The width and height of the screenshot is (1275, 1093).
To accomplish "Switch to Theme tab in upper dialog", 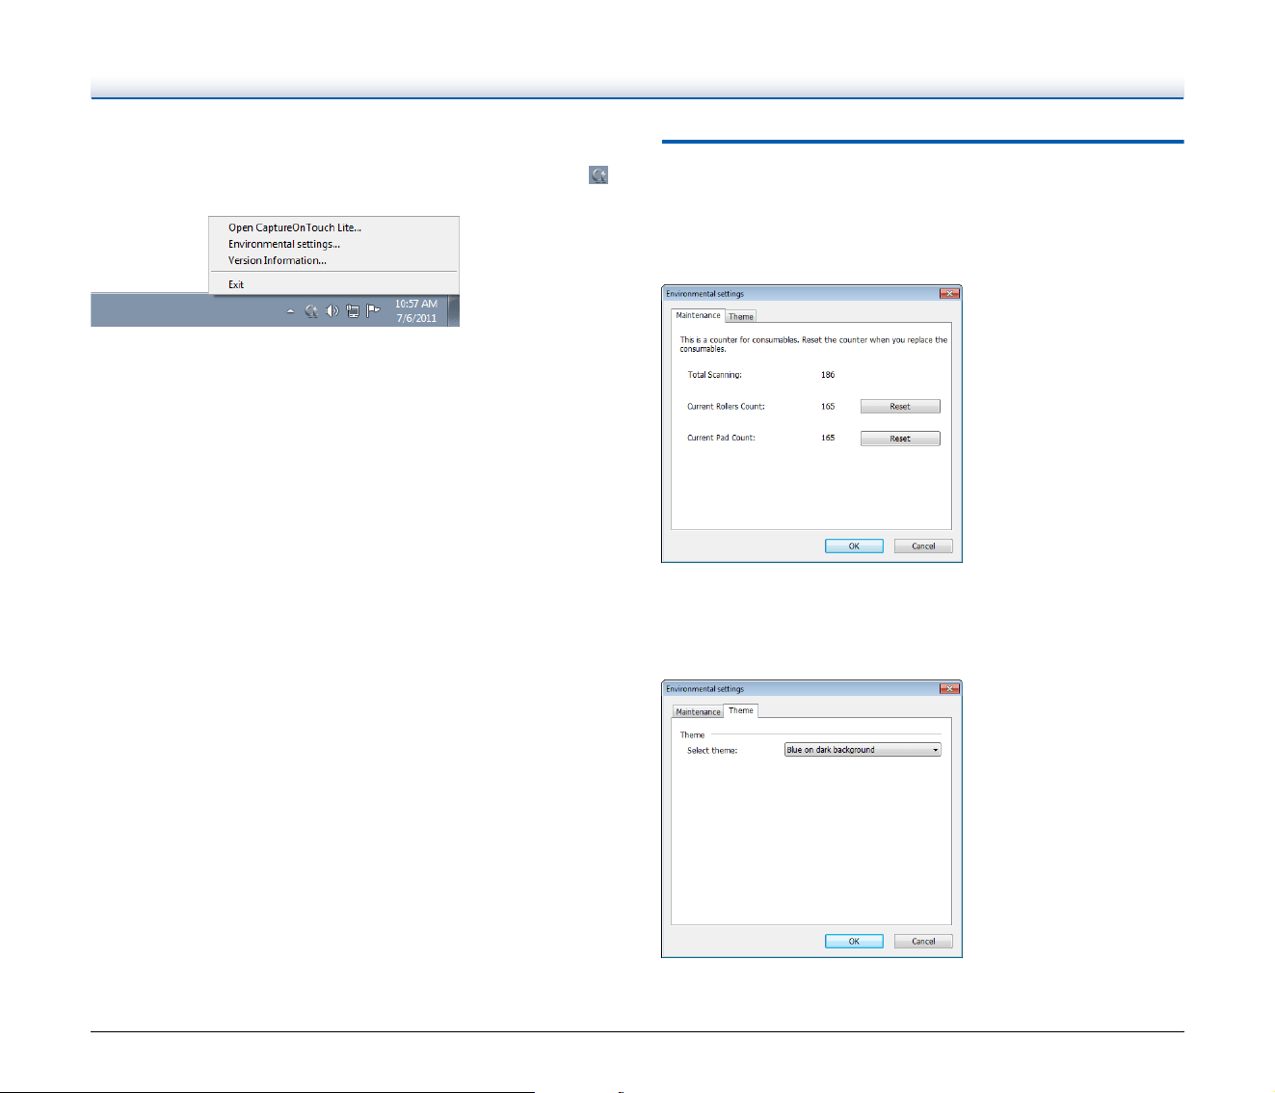I will click(741, 316).
